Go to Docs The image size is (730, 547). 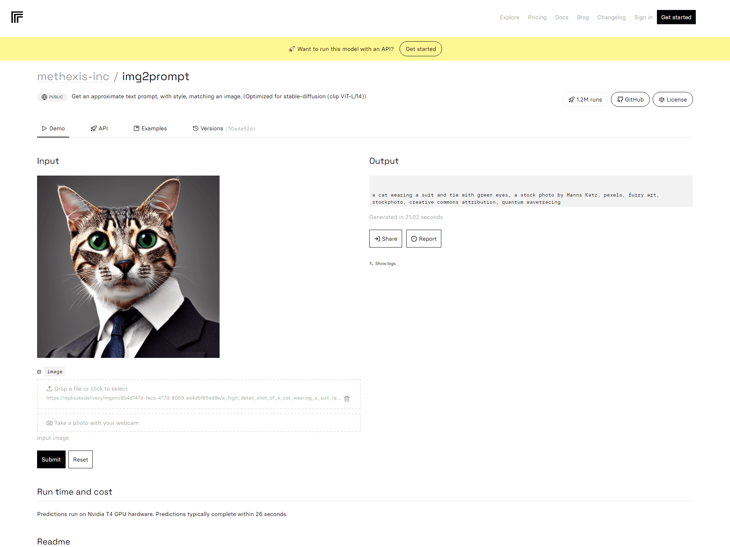point(561,17)
